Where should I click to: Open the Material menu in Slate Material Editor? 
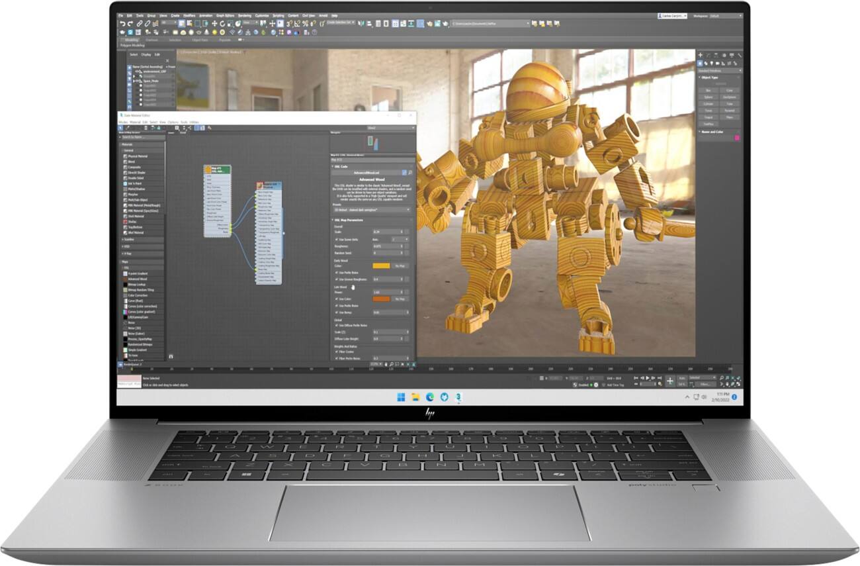click(x=134, y=122)
